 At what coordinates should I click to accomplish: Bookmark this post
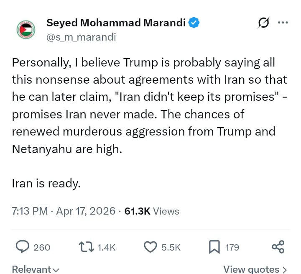214,247
